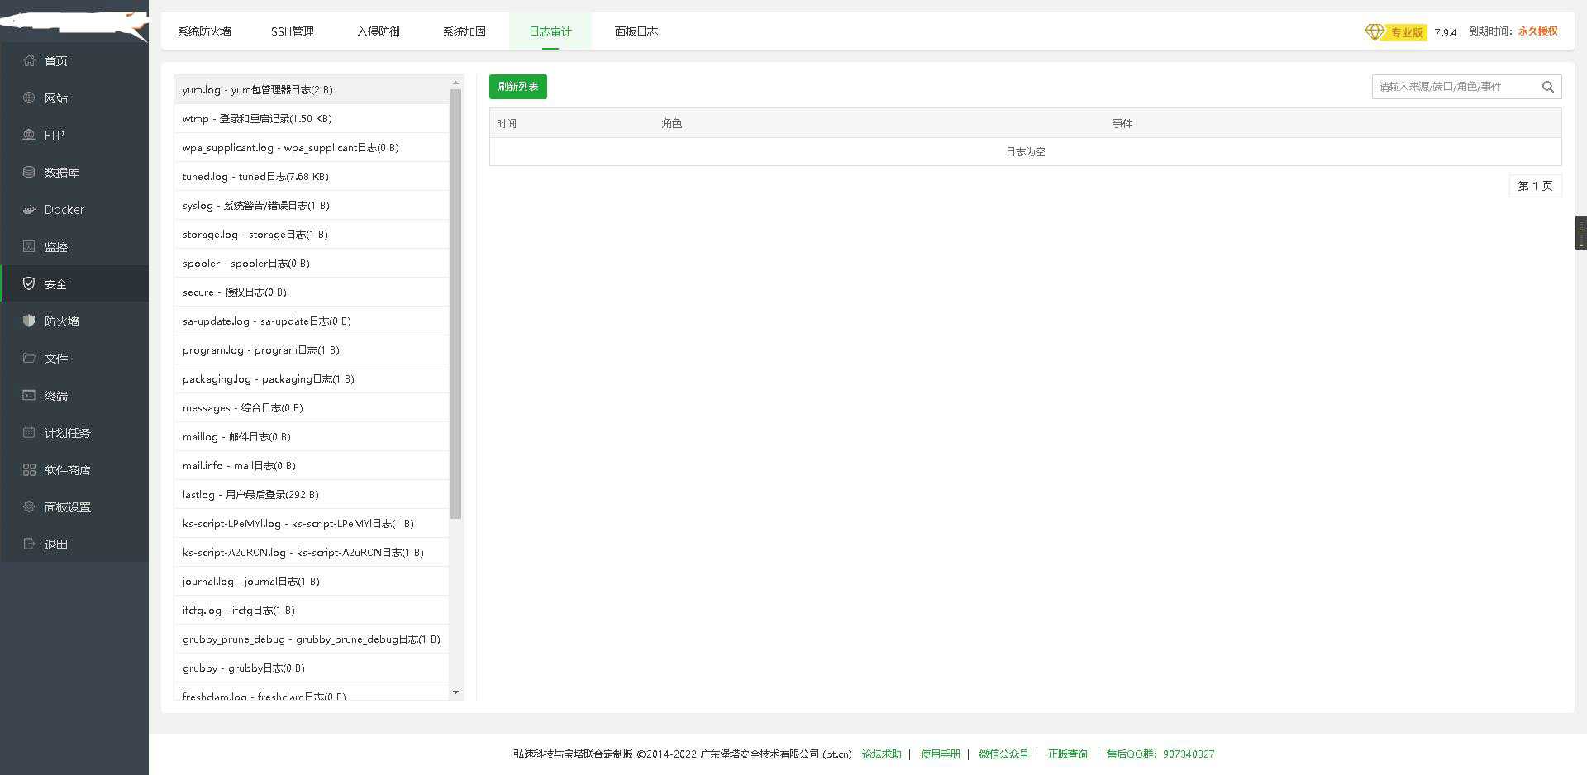The height and width of the screenshot is (775, 1587).
Task: Click the gear icon for 面板设置
Action: 29,506
